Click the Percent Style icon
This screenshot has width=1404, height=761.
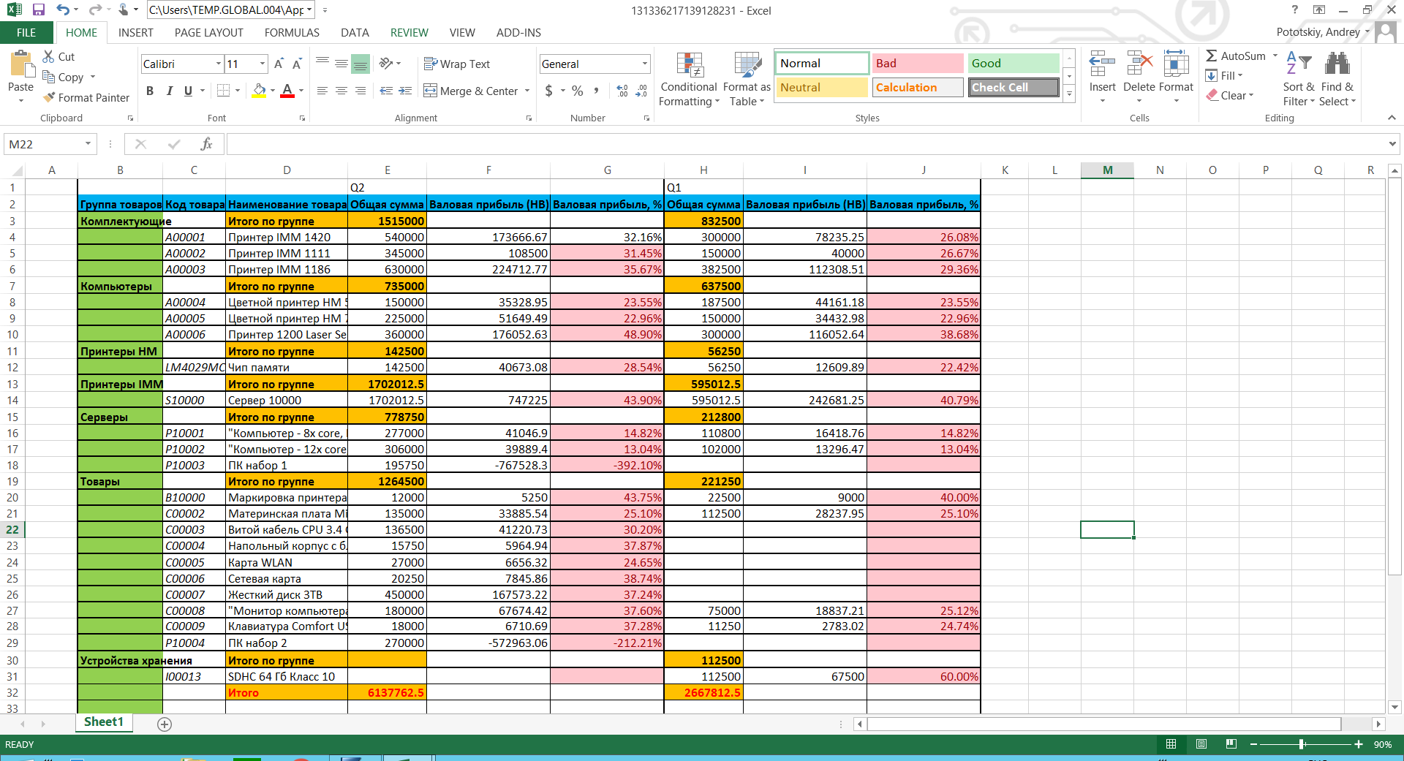click(578, 91)
